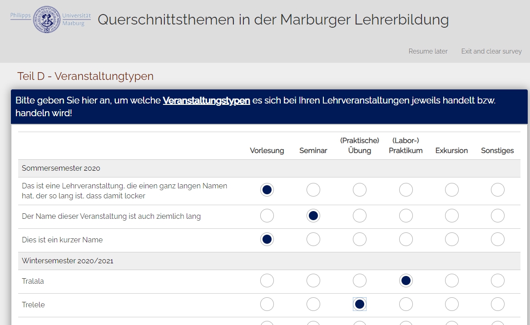Select Seminar for the Trelele course
The height and width of the screenshot is (325, 530).
tap(313, 304)
